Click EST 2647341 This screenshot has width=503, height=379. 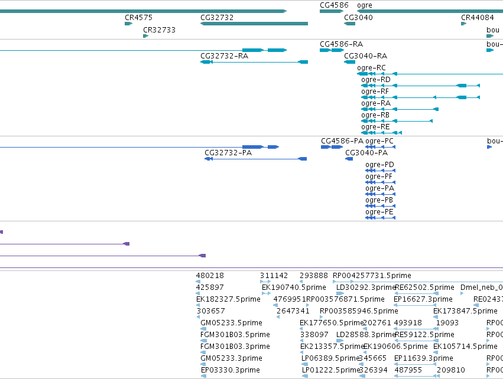[x=293, y=311]
